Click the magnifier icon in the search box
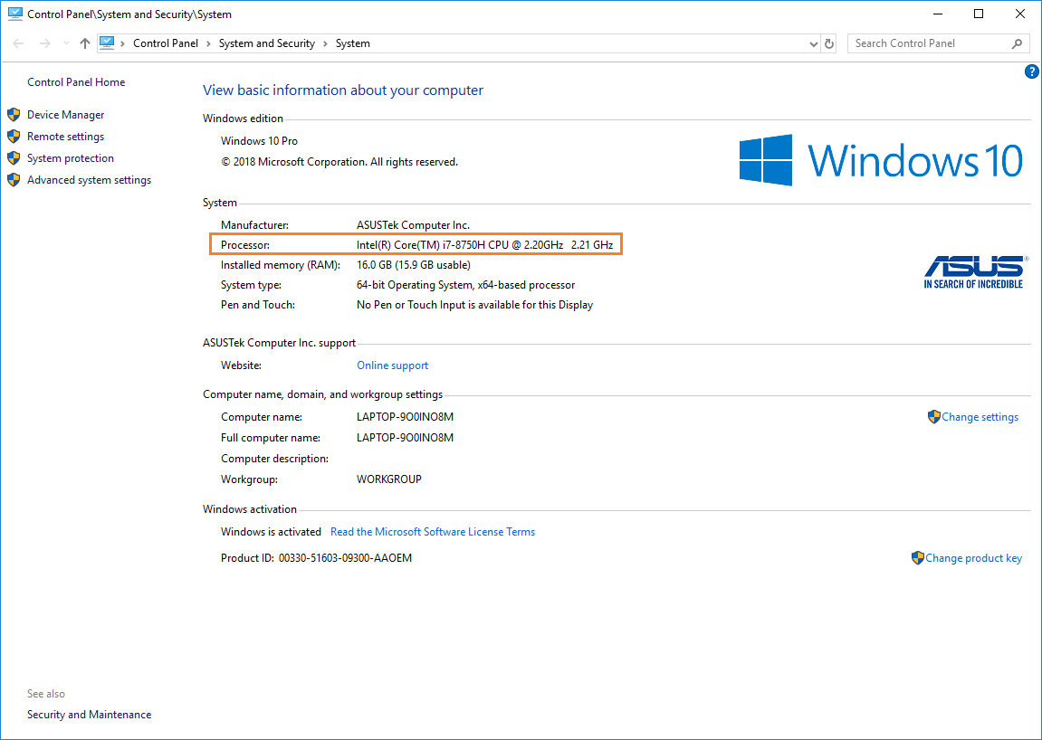Screen dimensions: 1042x740 point(1017,43)
